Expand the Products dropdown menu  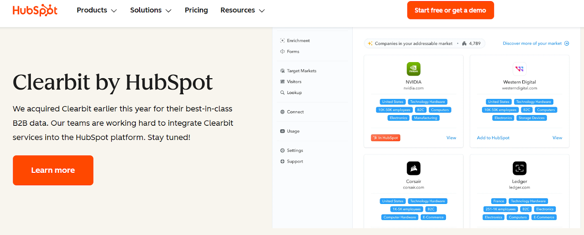click(97, 10)
